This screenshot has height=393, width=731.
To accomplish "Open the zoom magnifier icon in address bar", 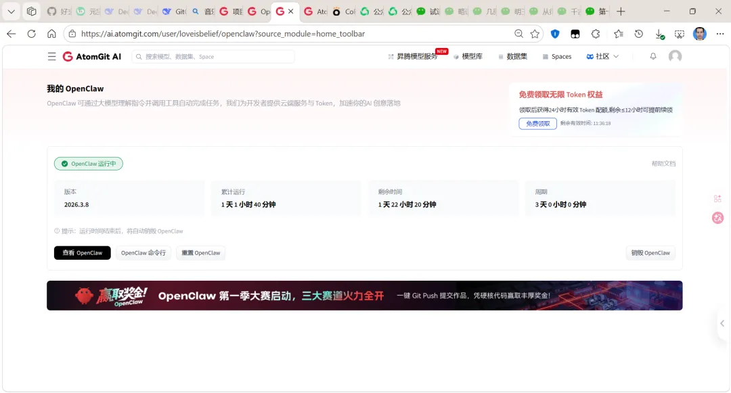I will (518, 34).
